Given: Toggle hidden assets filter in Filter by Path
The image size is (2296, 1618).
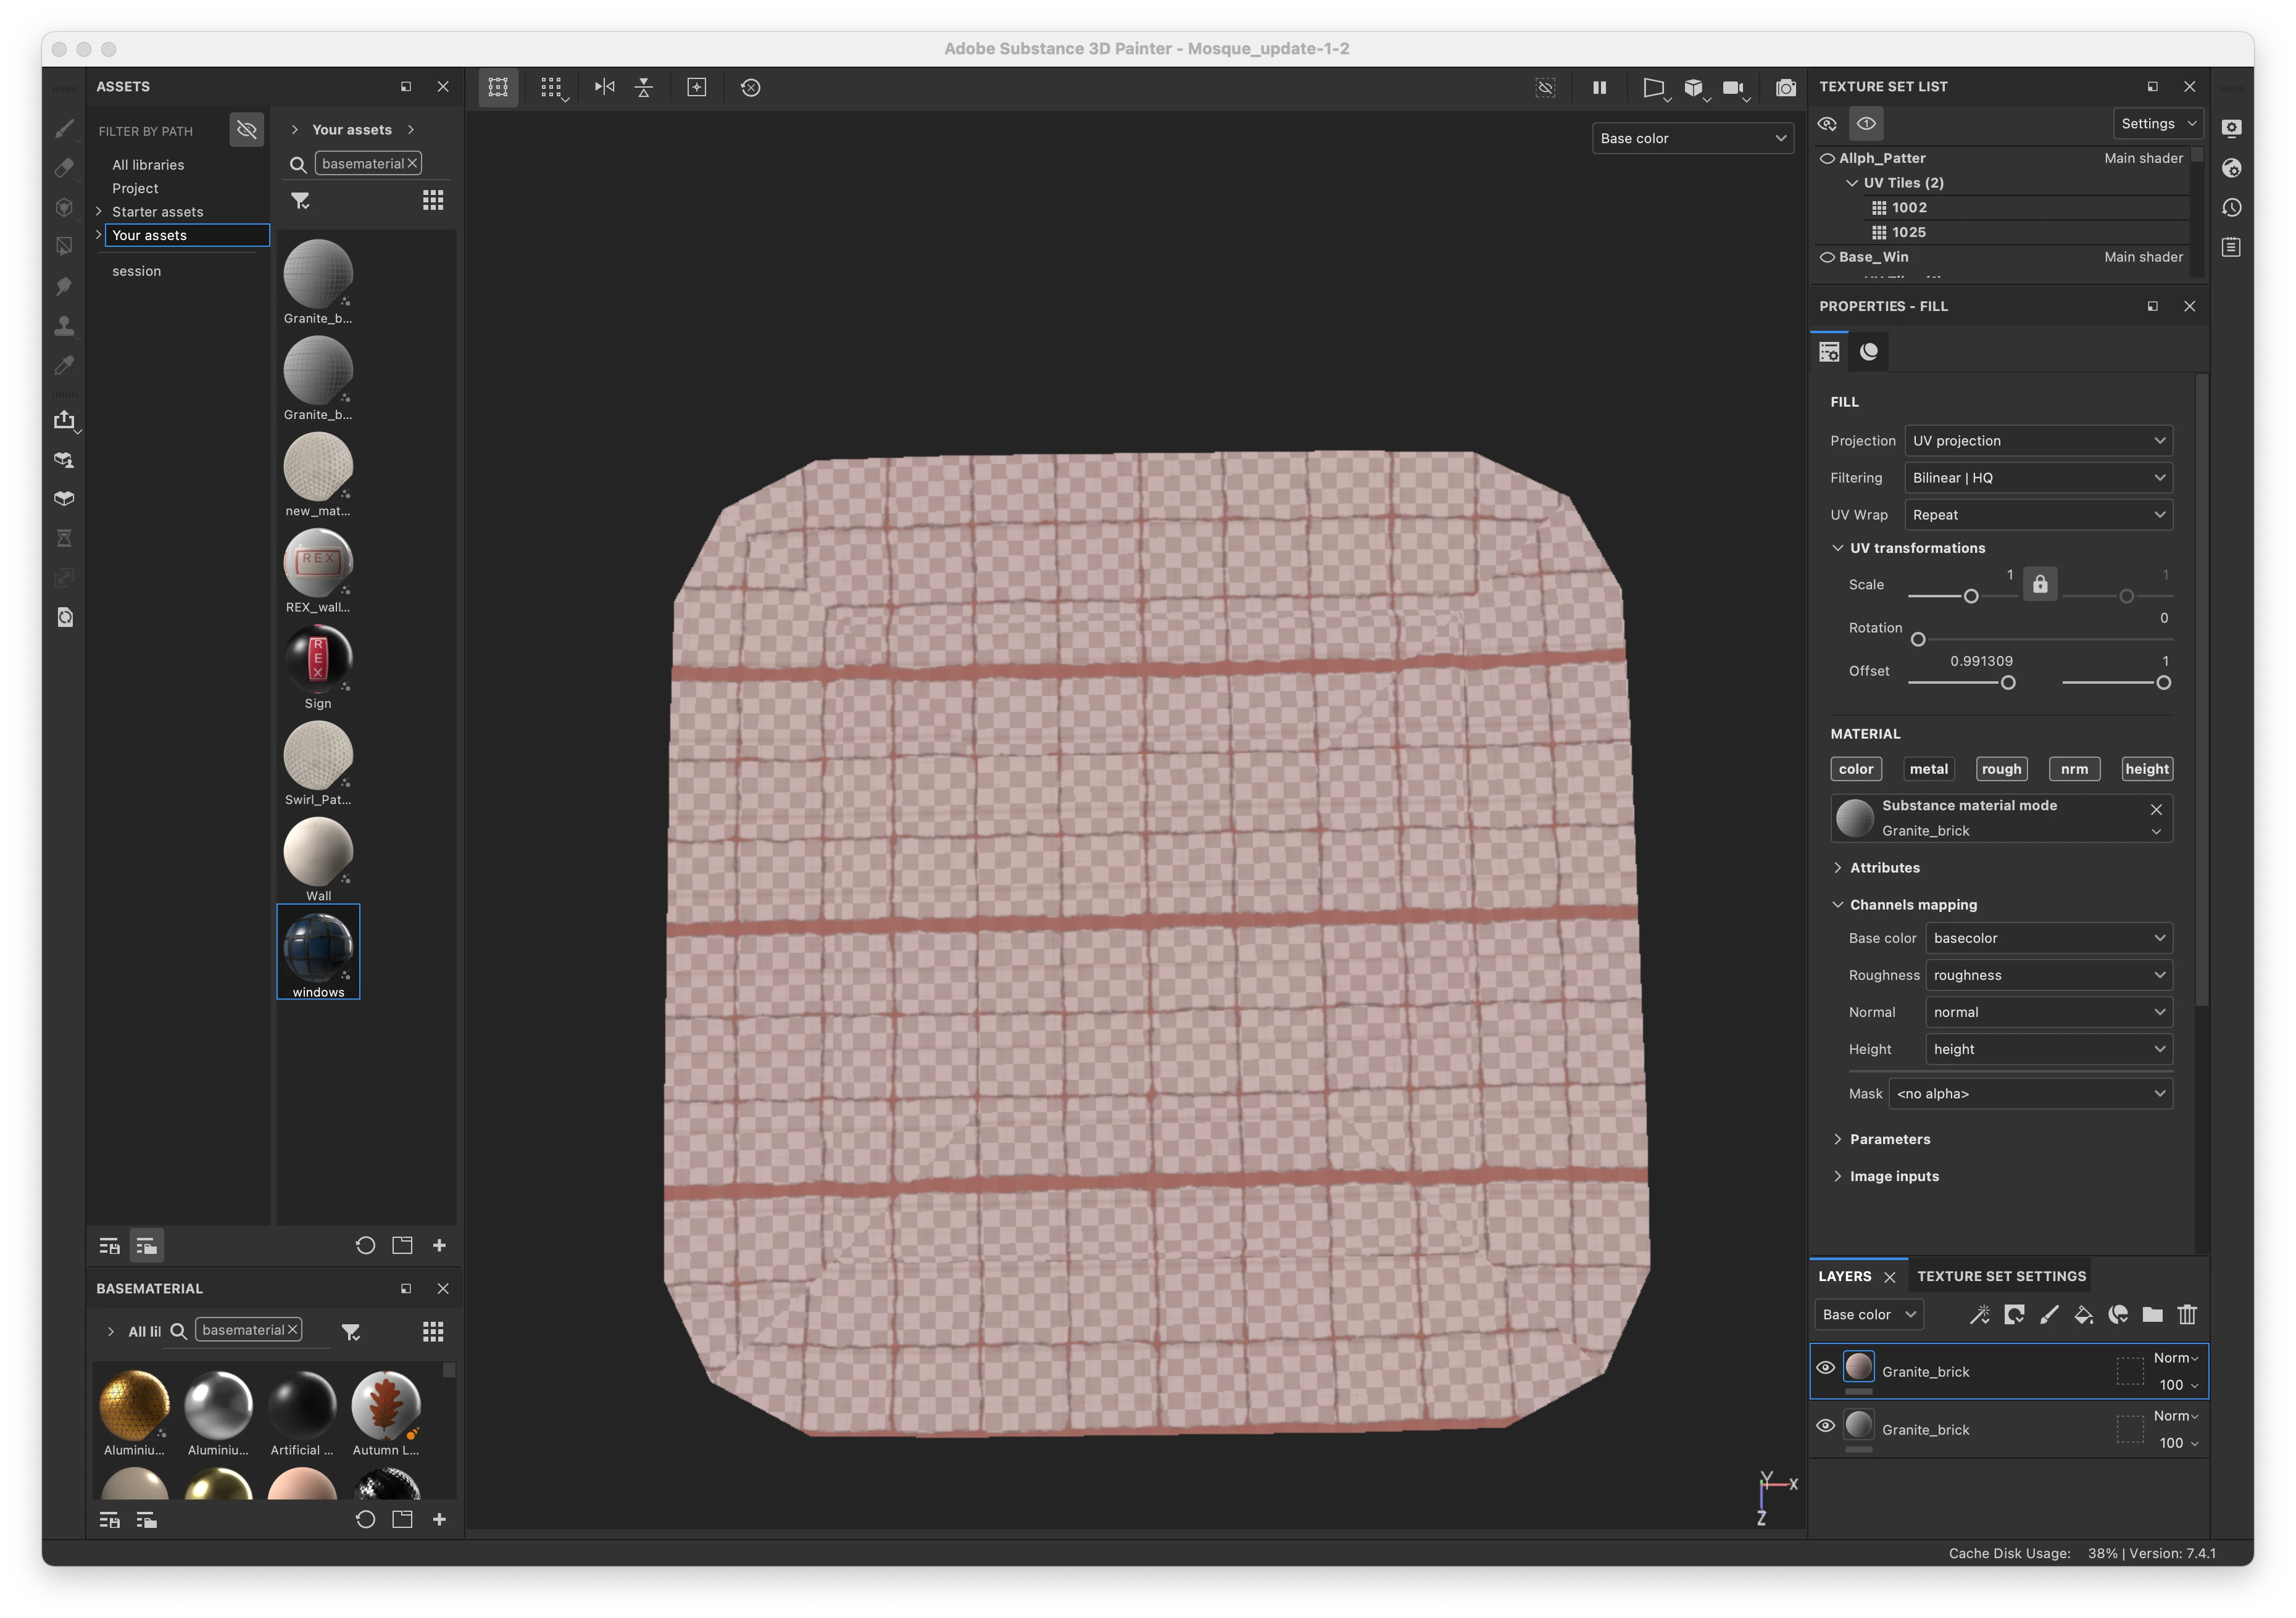Looking at the screenshot, I should click(246, 130).
